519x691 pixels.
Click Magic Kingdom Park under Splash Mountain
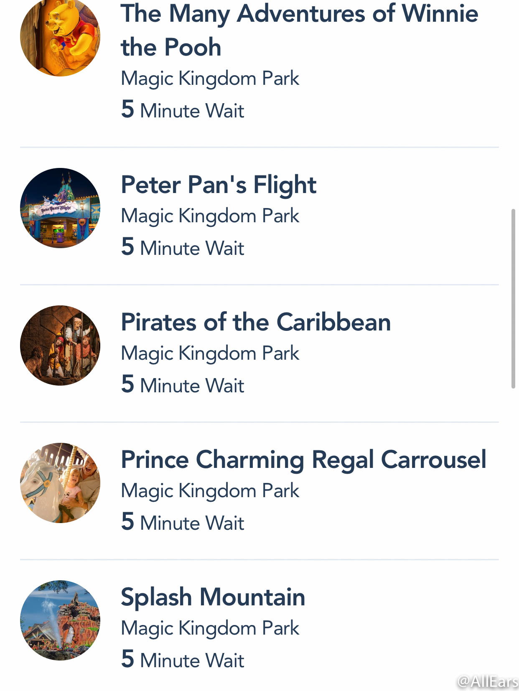pyautogui.click(x=210, y=629)
